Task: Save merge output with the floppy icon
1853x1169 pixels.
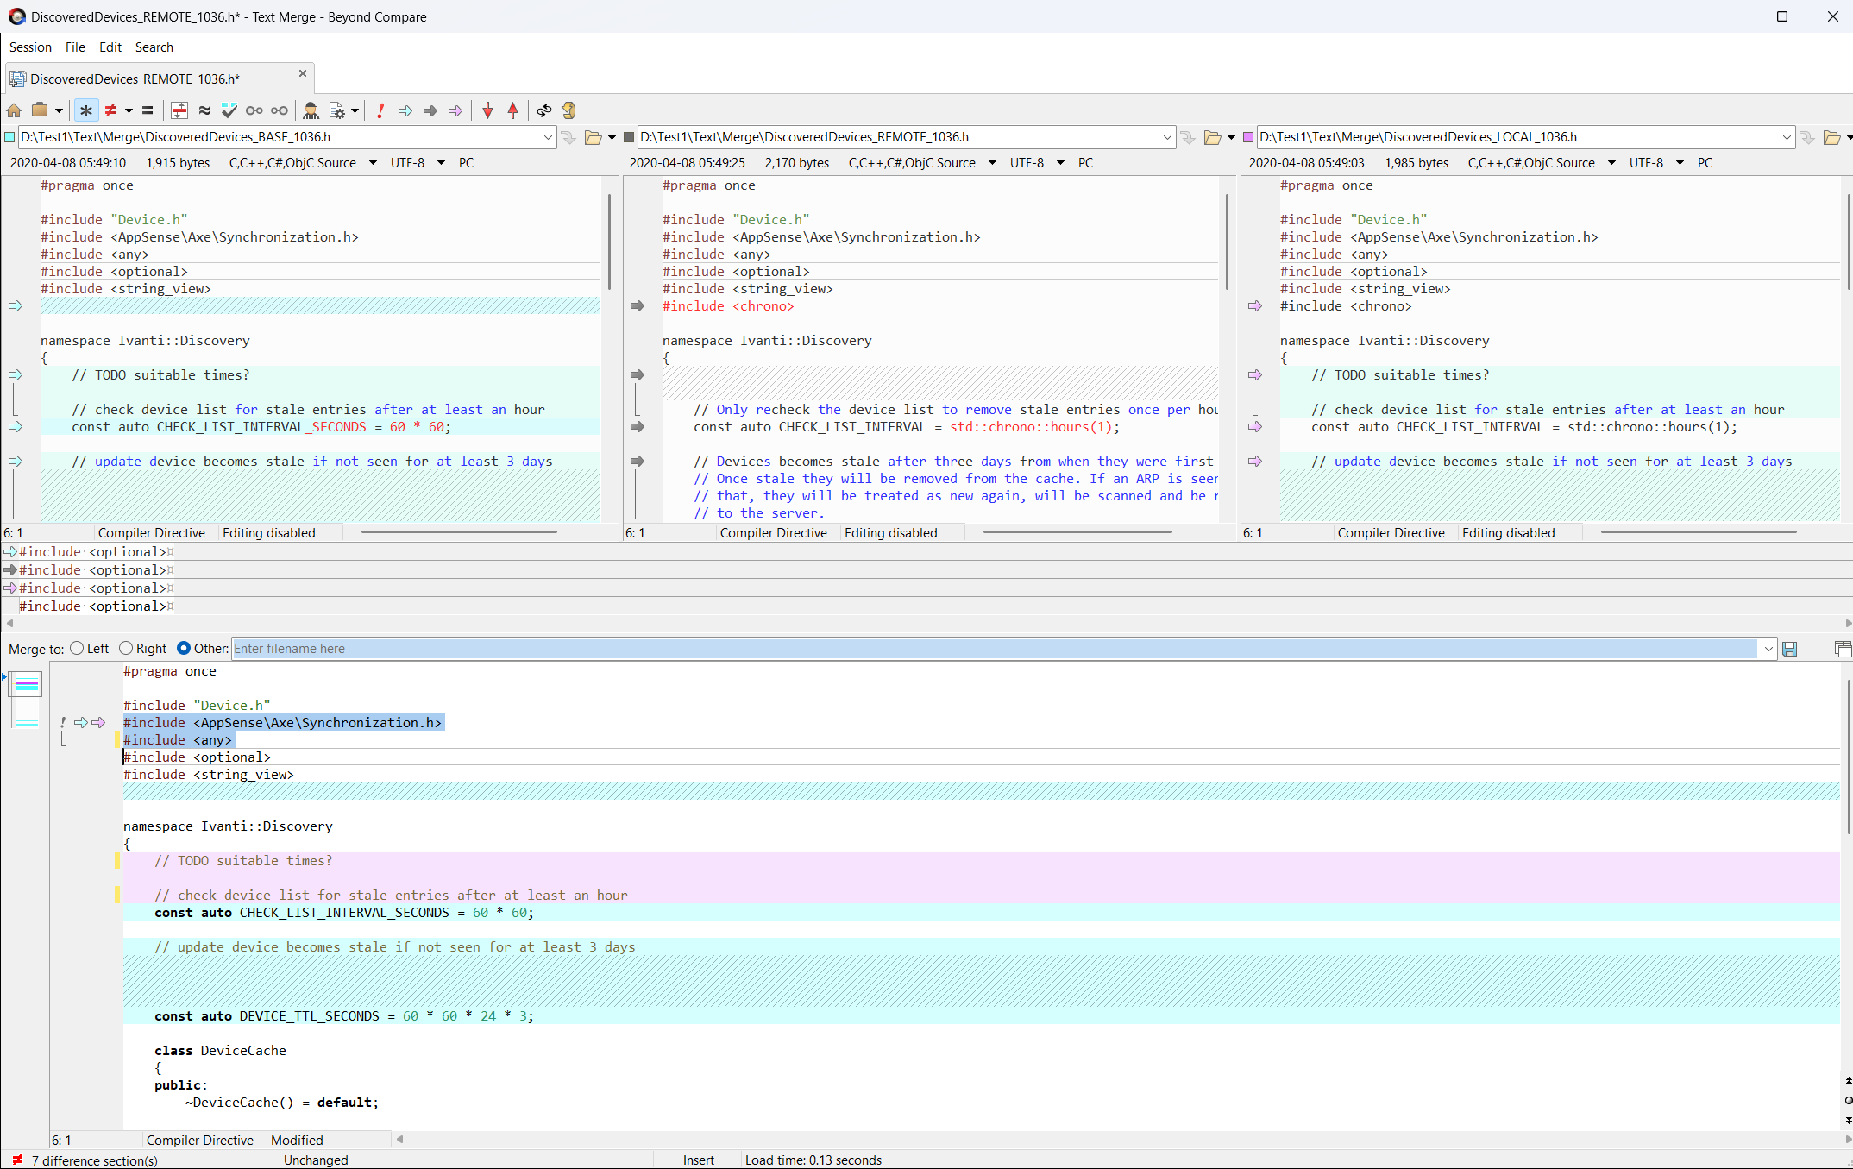Action: point(1790,649)
